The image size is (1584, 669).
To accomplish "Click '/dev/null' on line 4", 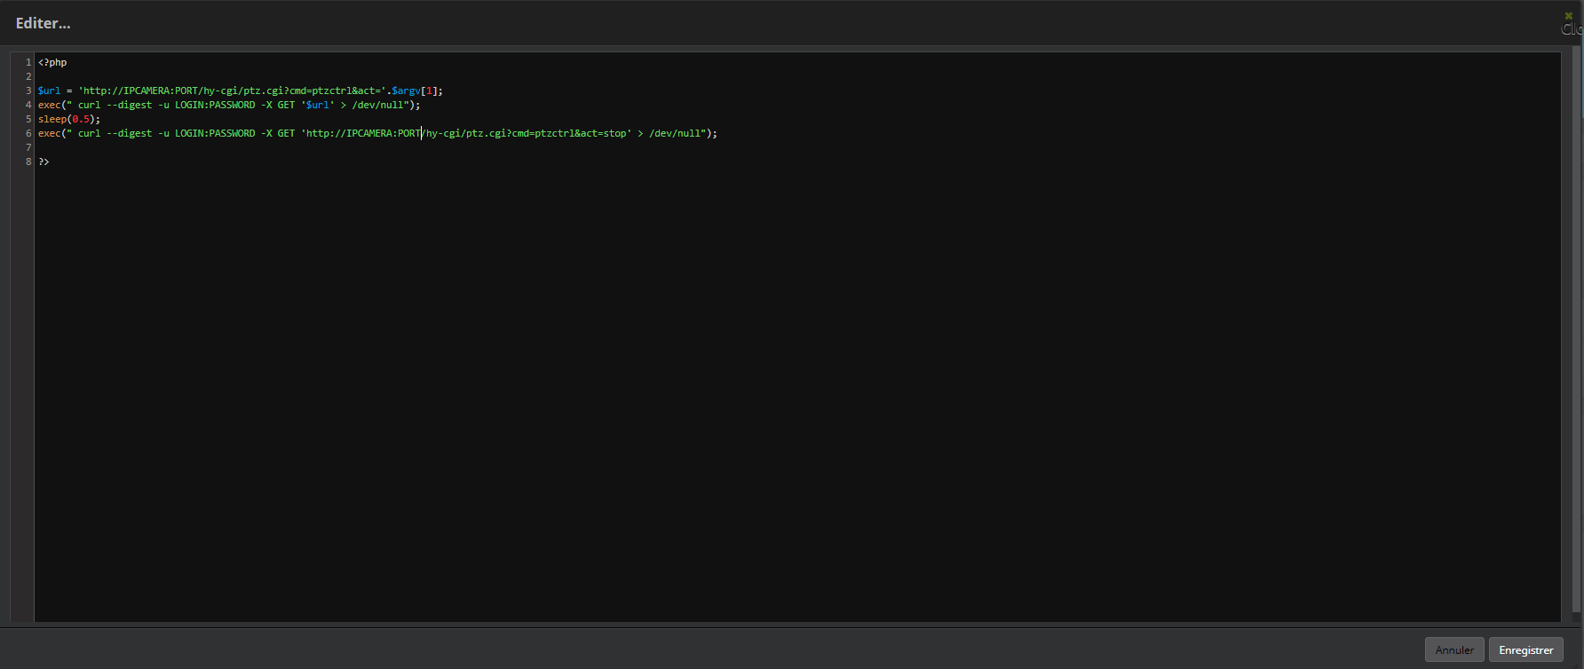I will (x=380, y=105).
